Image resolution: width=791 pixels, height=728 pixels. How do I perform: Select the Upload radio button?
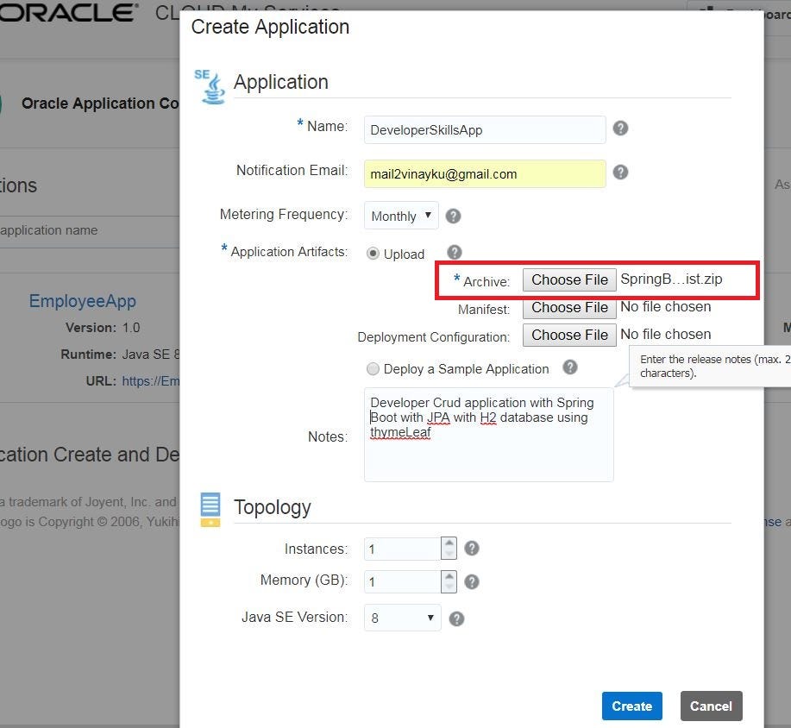point(372,254)
